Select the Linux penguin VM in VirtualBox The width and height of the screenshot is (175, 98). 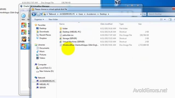(24, 39)
